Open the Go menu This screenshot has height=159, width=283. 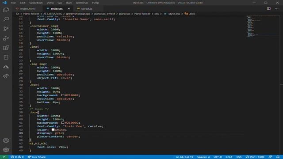[x=60, y=3]
